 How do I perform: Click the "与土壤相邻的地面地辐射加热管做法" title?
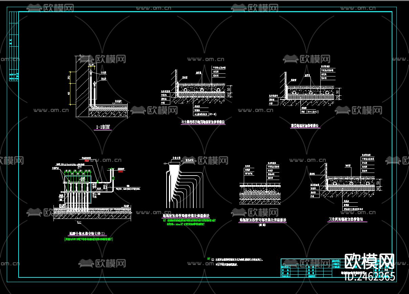click(203, 122)
